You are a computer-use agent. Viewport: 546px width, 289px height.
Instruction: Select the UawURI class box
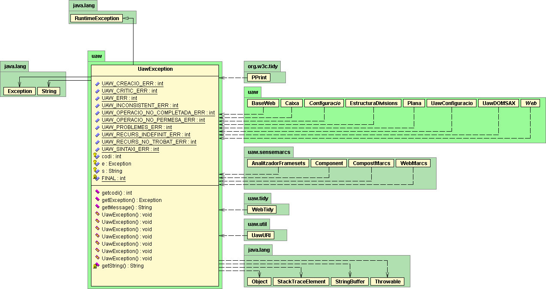click(x=260, y=235)
